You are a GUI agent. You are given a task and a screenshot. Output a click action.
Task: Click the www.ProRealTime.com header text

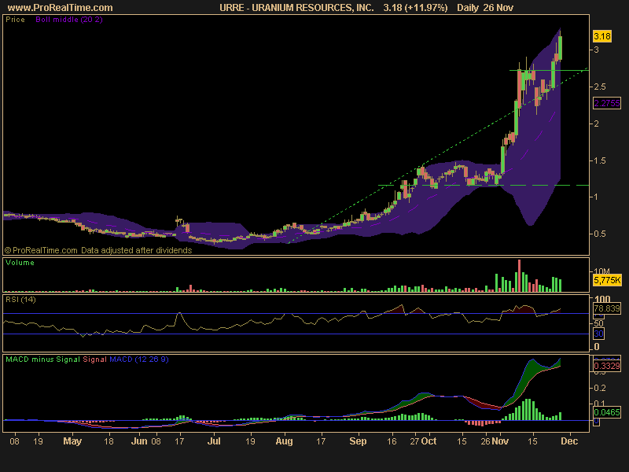[61, 8]
